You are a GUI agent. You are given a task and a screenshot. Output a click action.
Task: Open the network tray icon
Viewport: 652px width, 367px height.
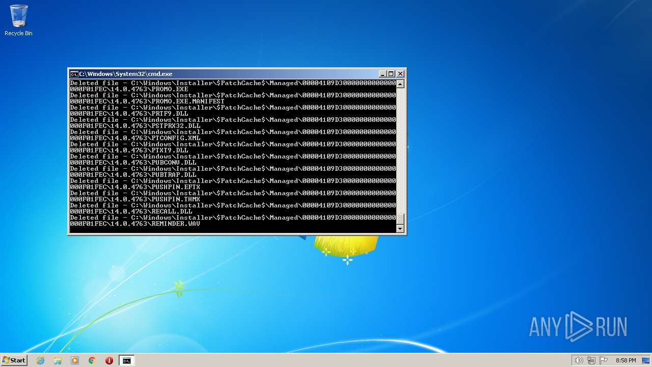(x=591, y=360)
